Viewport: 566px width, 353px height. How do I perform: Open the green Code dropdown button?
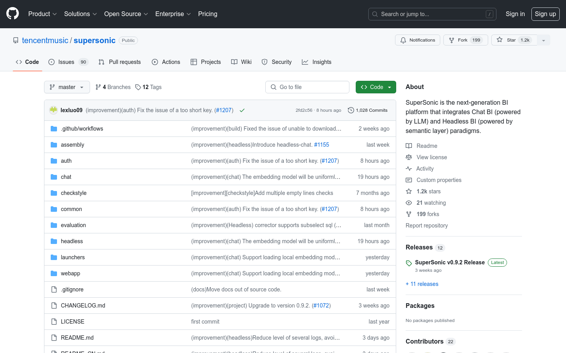(x=376, y=87)
